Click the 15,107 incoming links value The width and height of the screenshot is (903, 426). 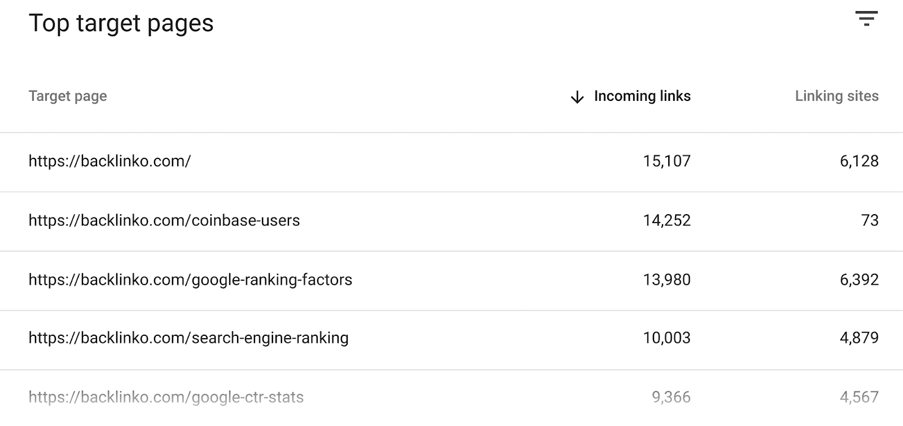(x=667, y=161)
